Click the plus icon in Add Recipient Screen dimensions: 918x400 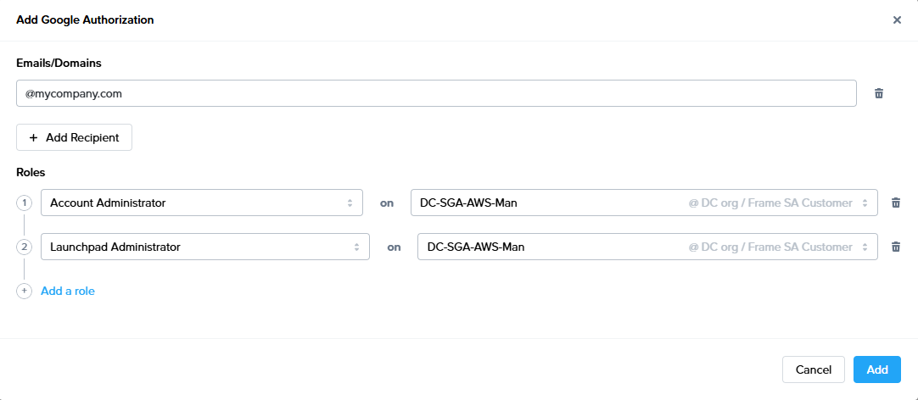(x=34, y=137)
